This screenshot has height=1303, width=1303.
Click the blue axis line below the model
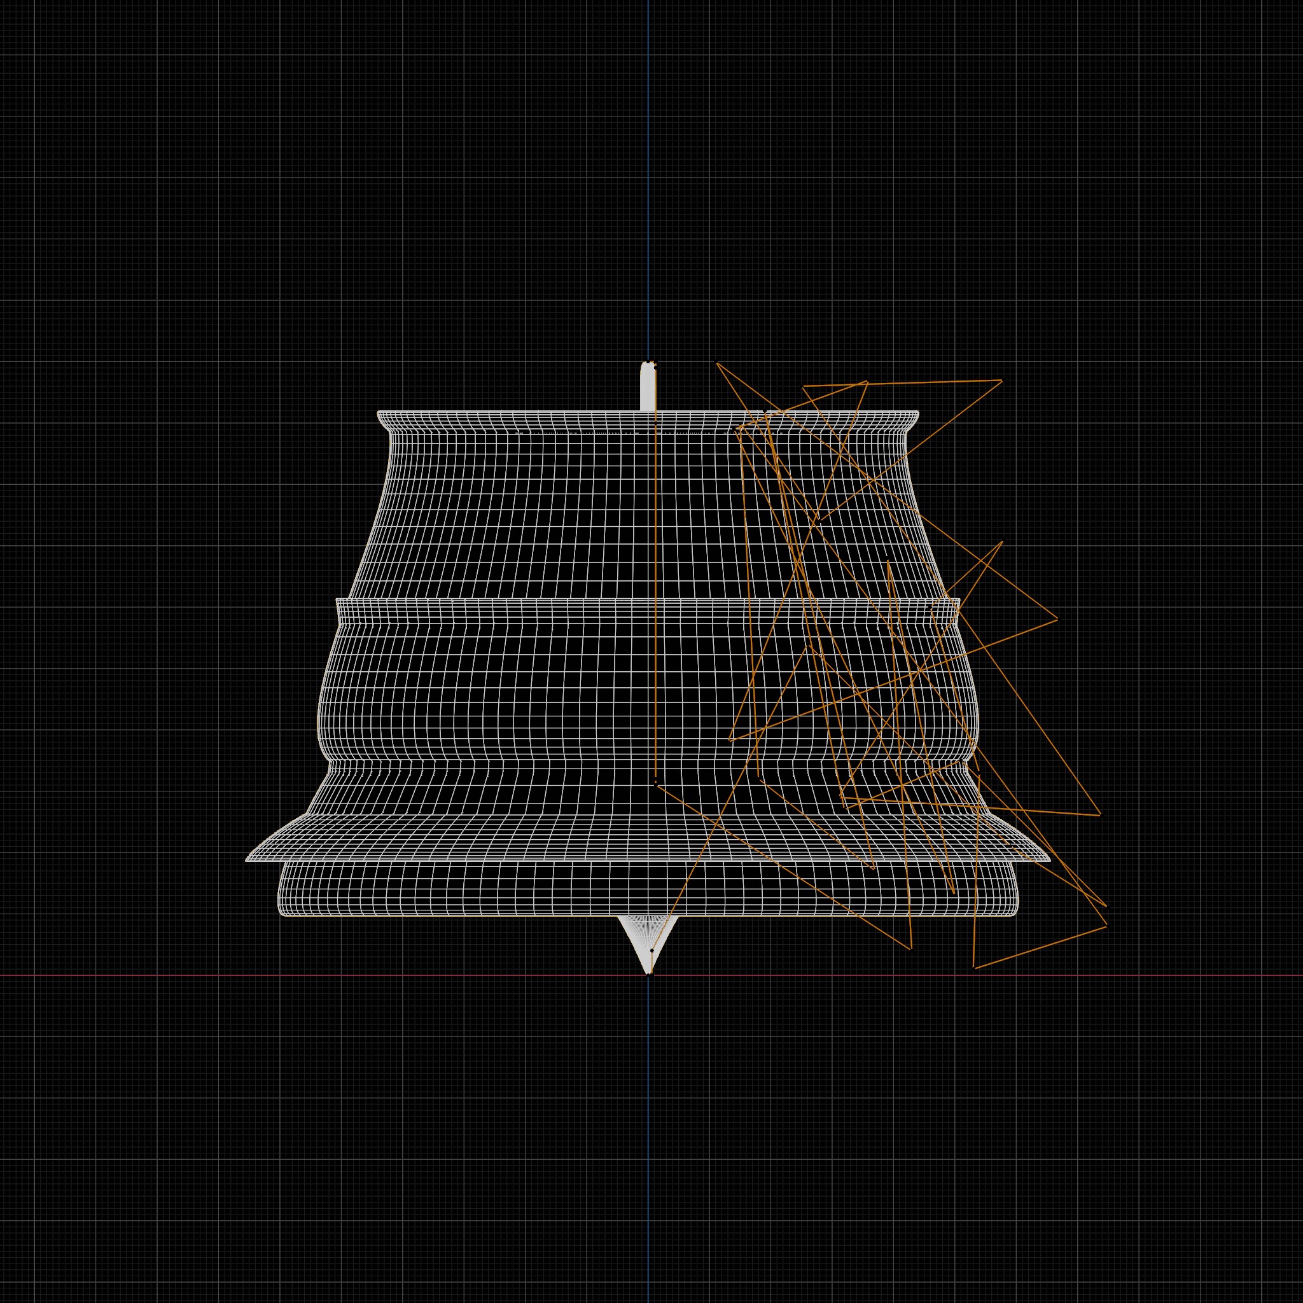pos(648,1139)
